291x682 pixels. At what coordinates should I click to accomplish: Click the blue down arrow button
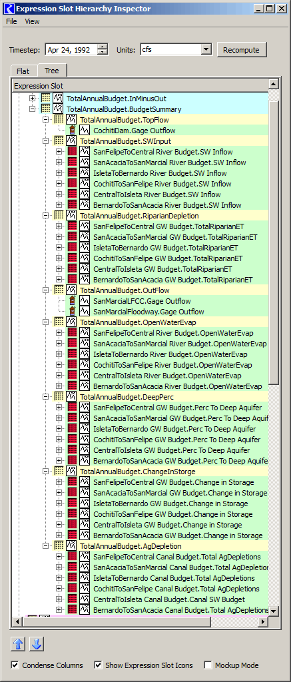click(37, 644)
